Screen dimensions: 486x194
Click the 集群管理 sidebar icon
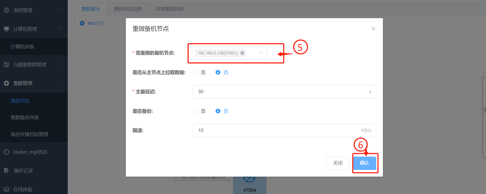tap(6, 83)
